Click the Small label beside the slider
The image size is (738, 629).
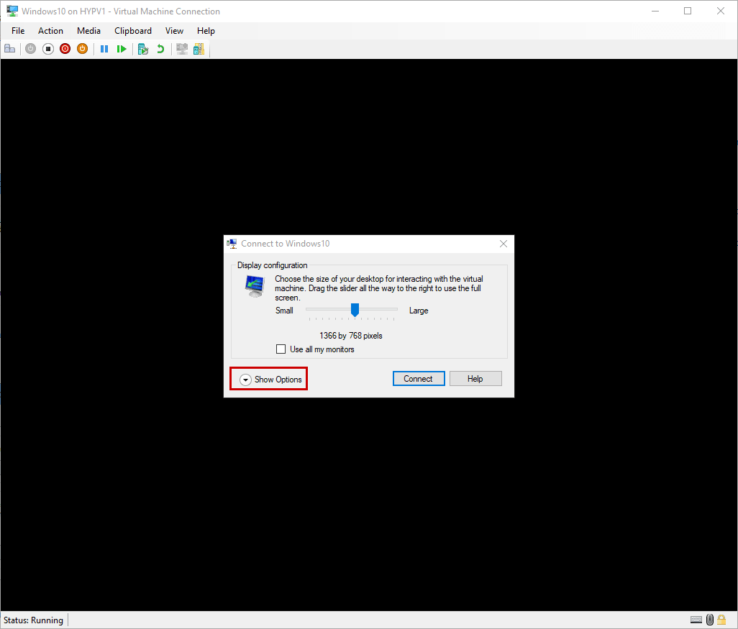point(284,311)
